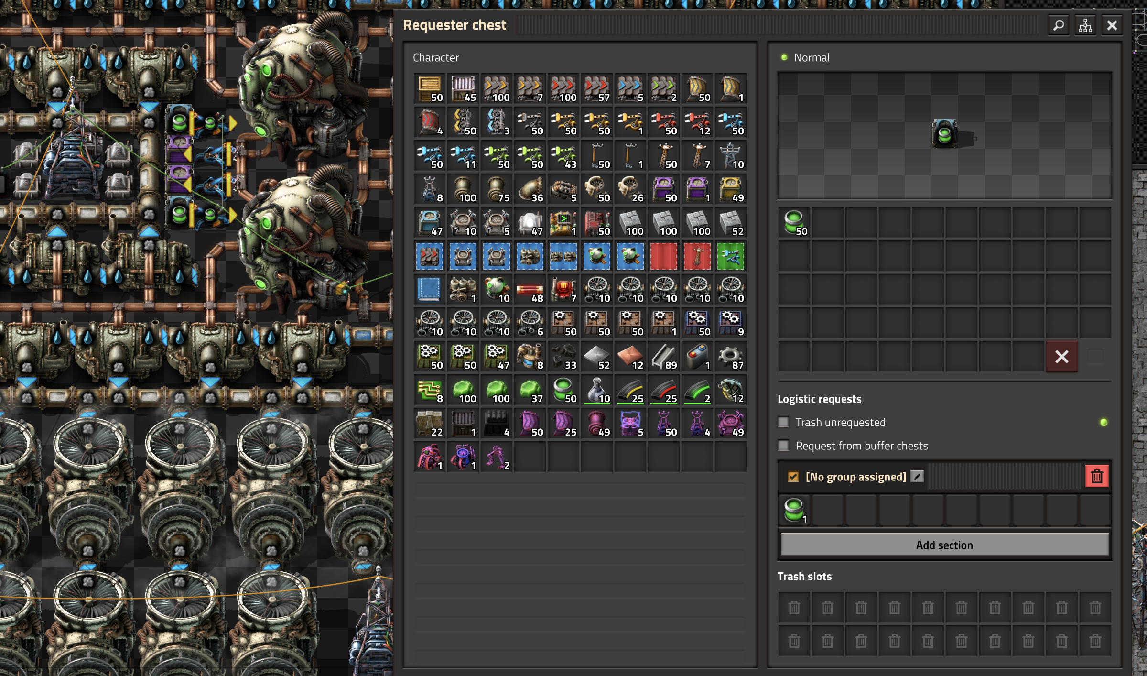Click the Add section button
This screenshot has height=676, width=1147.
pos(944,545)
